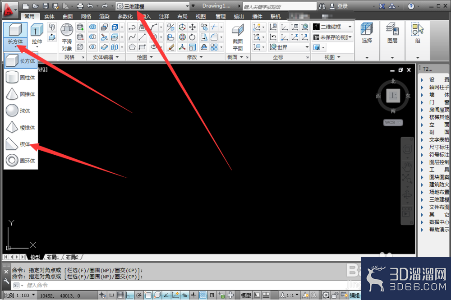Switch to the 曲面 ribbon tab
Image resolution: width=451 pixels, height=300 pixels.
click(x=68, y=16)
